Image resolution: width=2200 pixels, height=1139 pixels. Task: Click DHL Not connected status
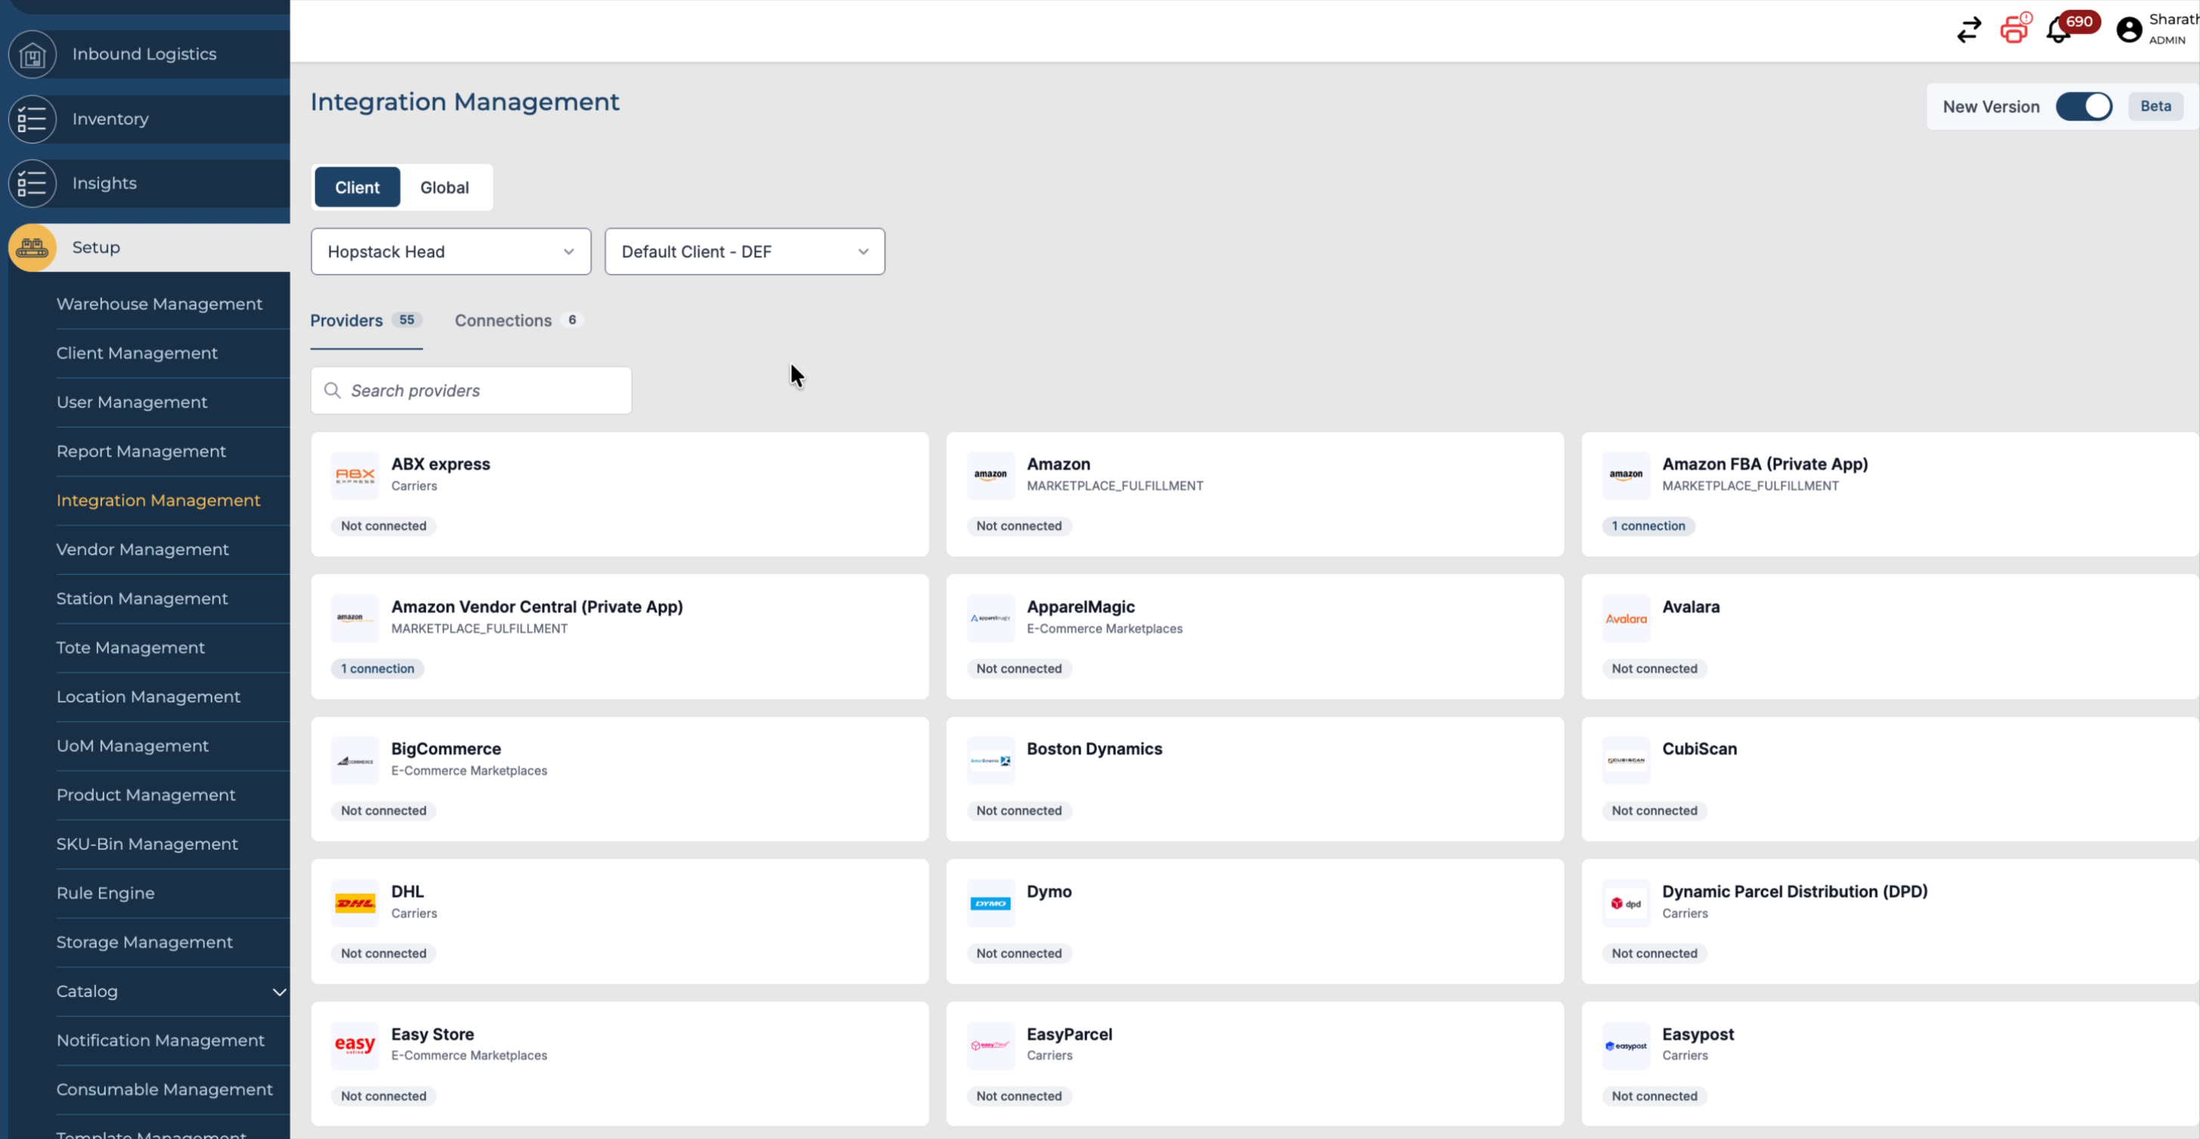pos(384,954)
